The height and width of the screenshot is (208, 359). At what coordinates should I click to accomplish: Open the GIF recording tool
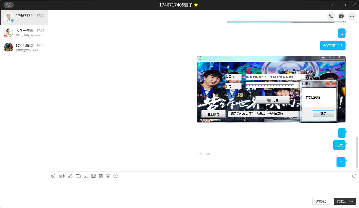tap(61, 176)
